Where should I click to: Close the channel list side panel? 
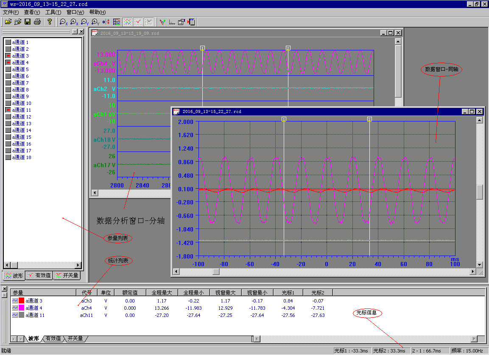tap(81, 31)
